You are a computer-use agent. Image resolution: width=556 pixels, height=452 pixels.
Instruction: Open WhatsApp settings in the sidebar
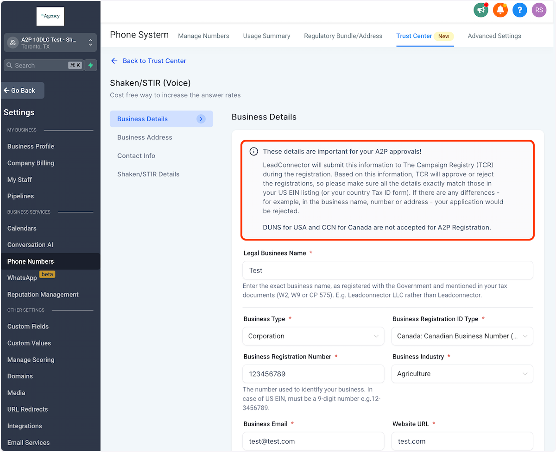[x=22, y=278]
